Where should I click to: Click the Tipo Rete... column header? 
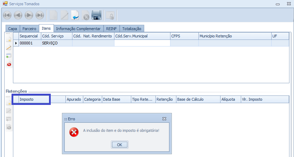[143, 99]
